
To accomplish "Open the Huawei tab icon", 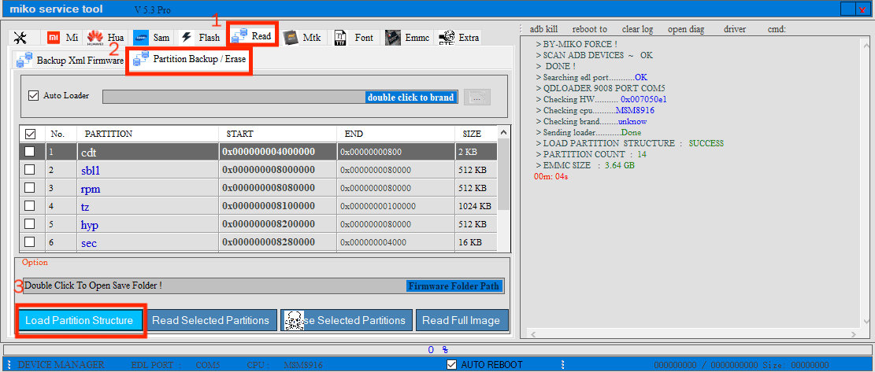I will click(96, 38).
